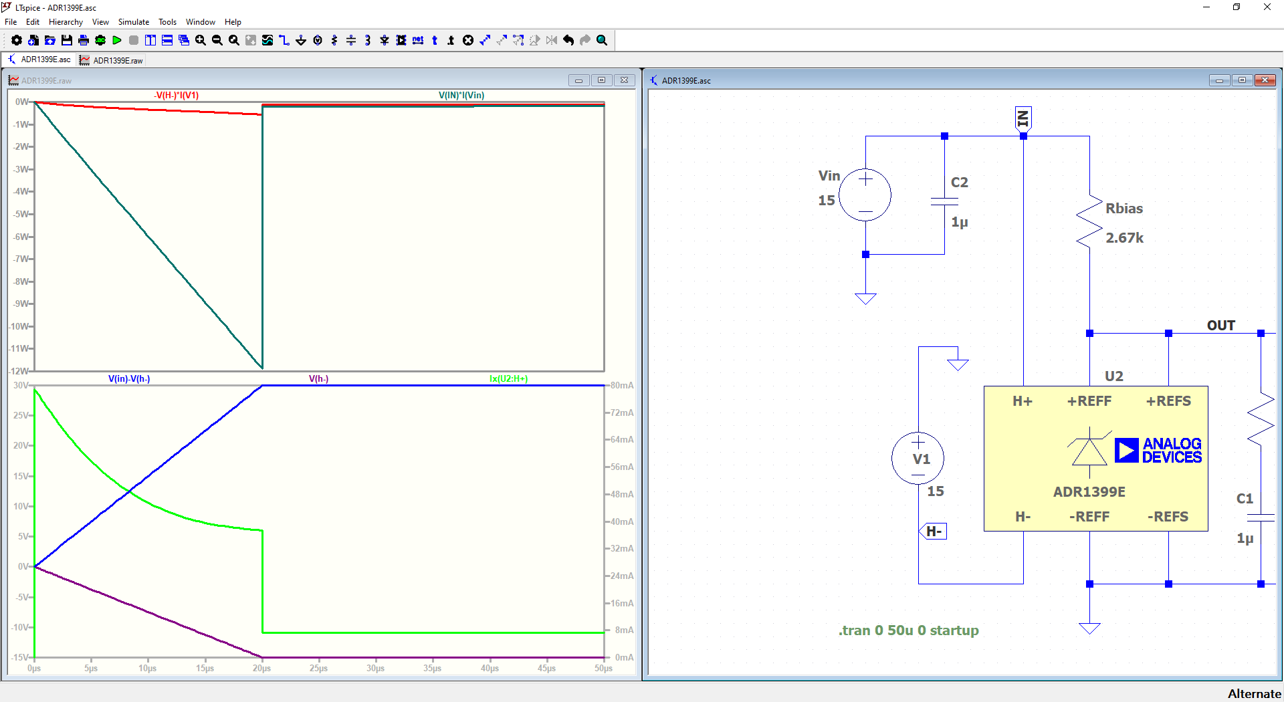The width and height of the screenshot is (1284, 702).
Task: Zoom in with magnifier plus
Action: [x=201, y=40]
